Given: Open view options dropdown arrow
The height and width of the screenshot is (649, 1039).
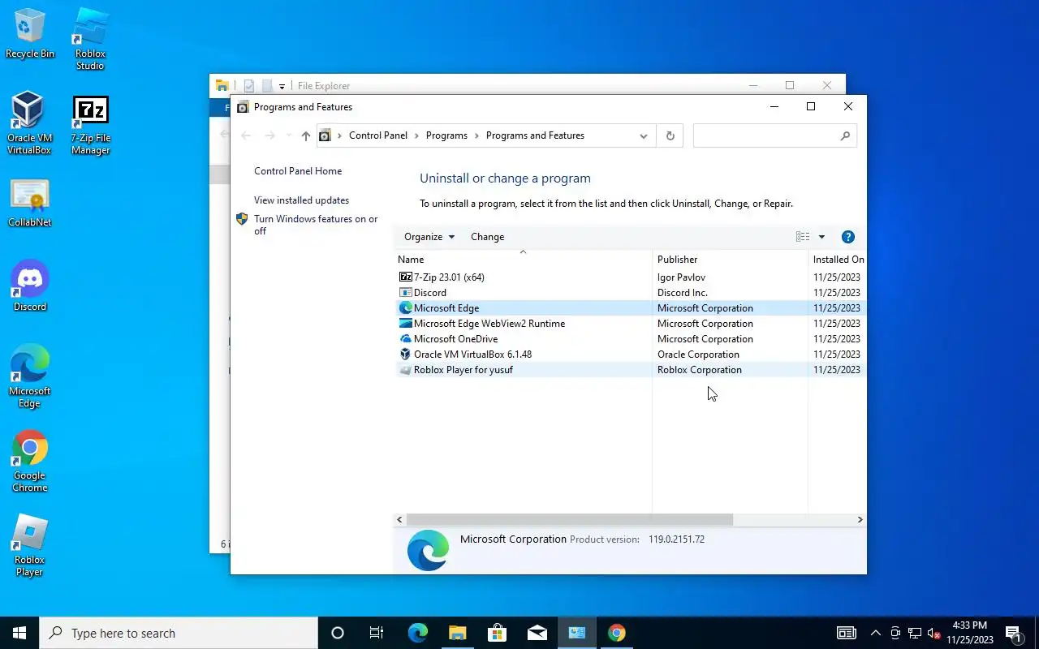Looking at the screenshot, I should tap(821, 237).
